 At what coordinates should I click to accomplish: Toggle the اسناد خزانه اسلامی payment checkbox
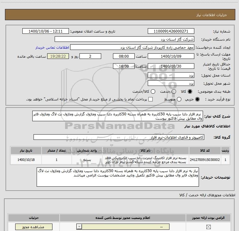click(x=151, y=99)
